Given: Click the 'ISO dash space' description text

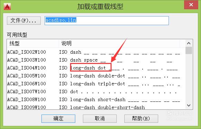Looking at the screenshot, I should pos(78,60).
